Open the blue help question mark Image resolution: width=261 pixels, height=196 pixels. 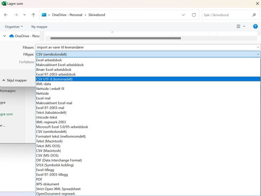(255, 26)
